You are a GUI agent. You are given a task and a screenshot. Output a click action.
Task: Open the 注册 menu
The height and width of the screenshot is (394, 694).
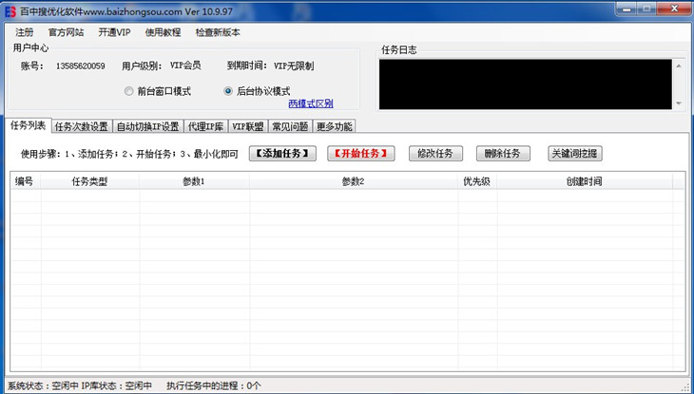25,32
